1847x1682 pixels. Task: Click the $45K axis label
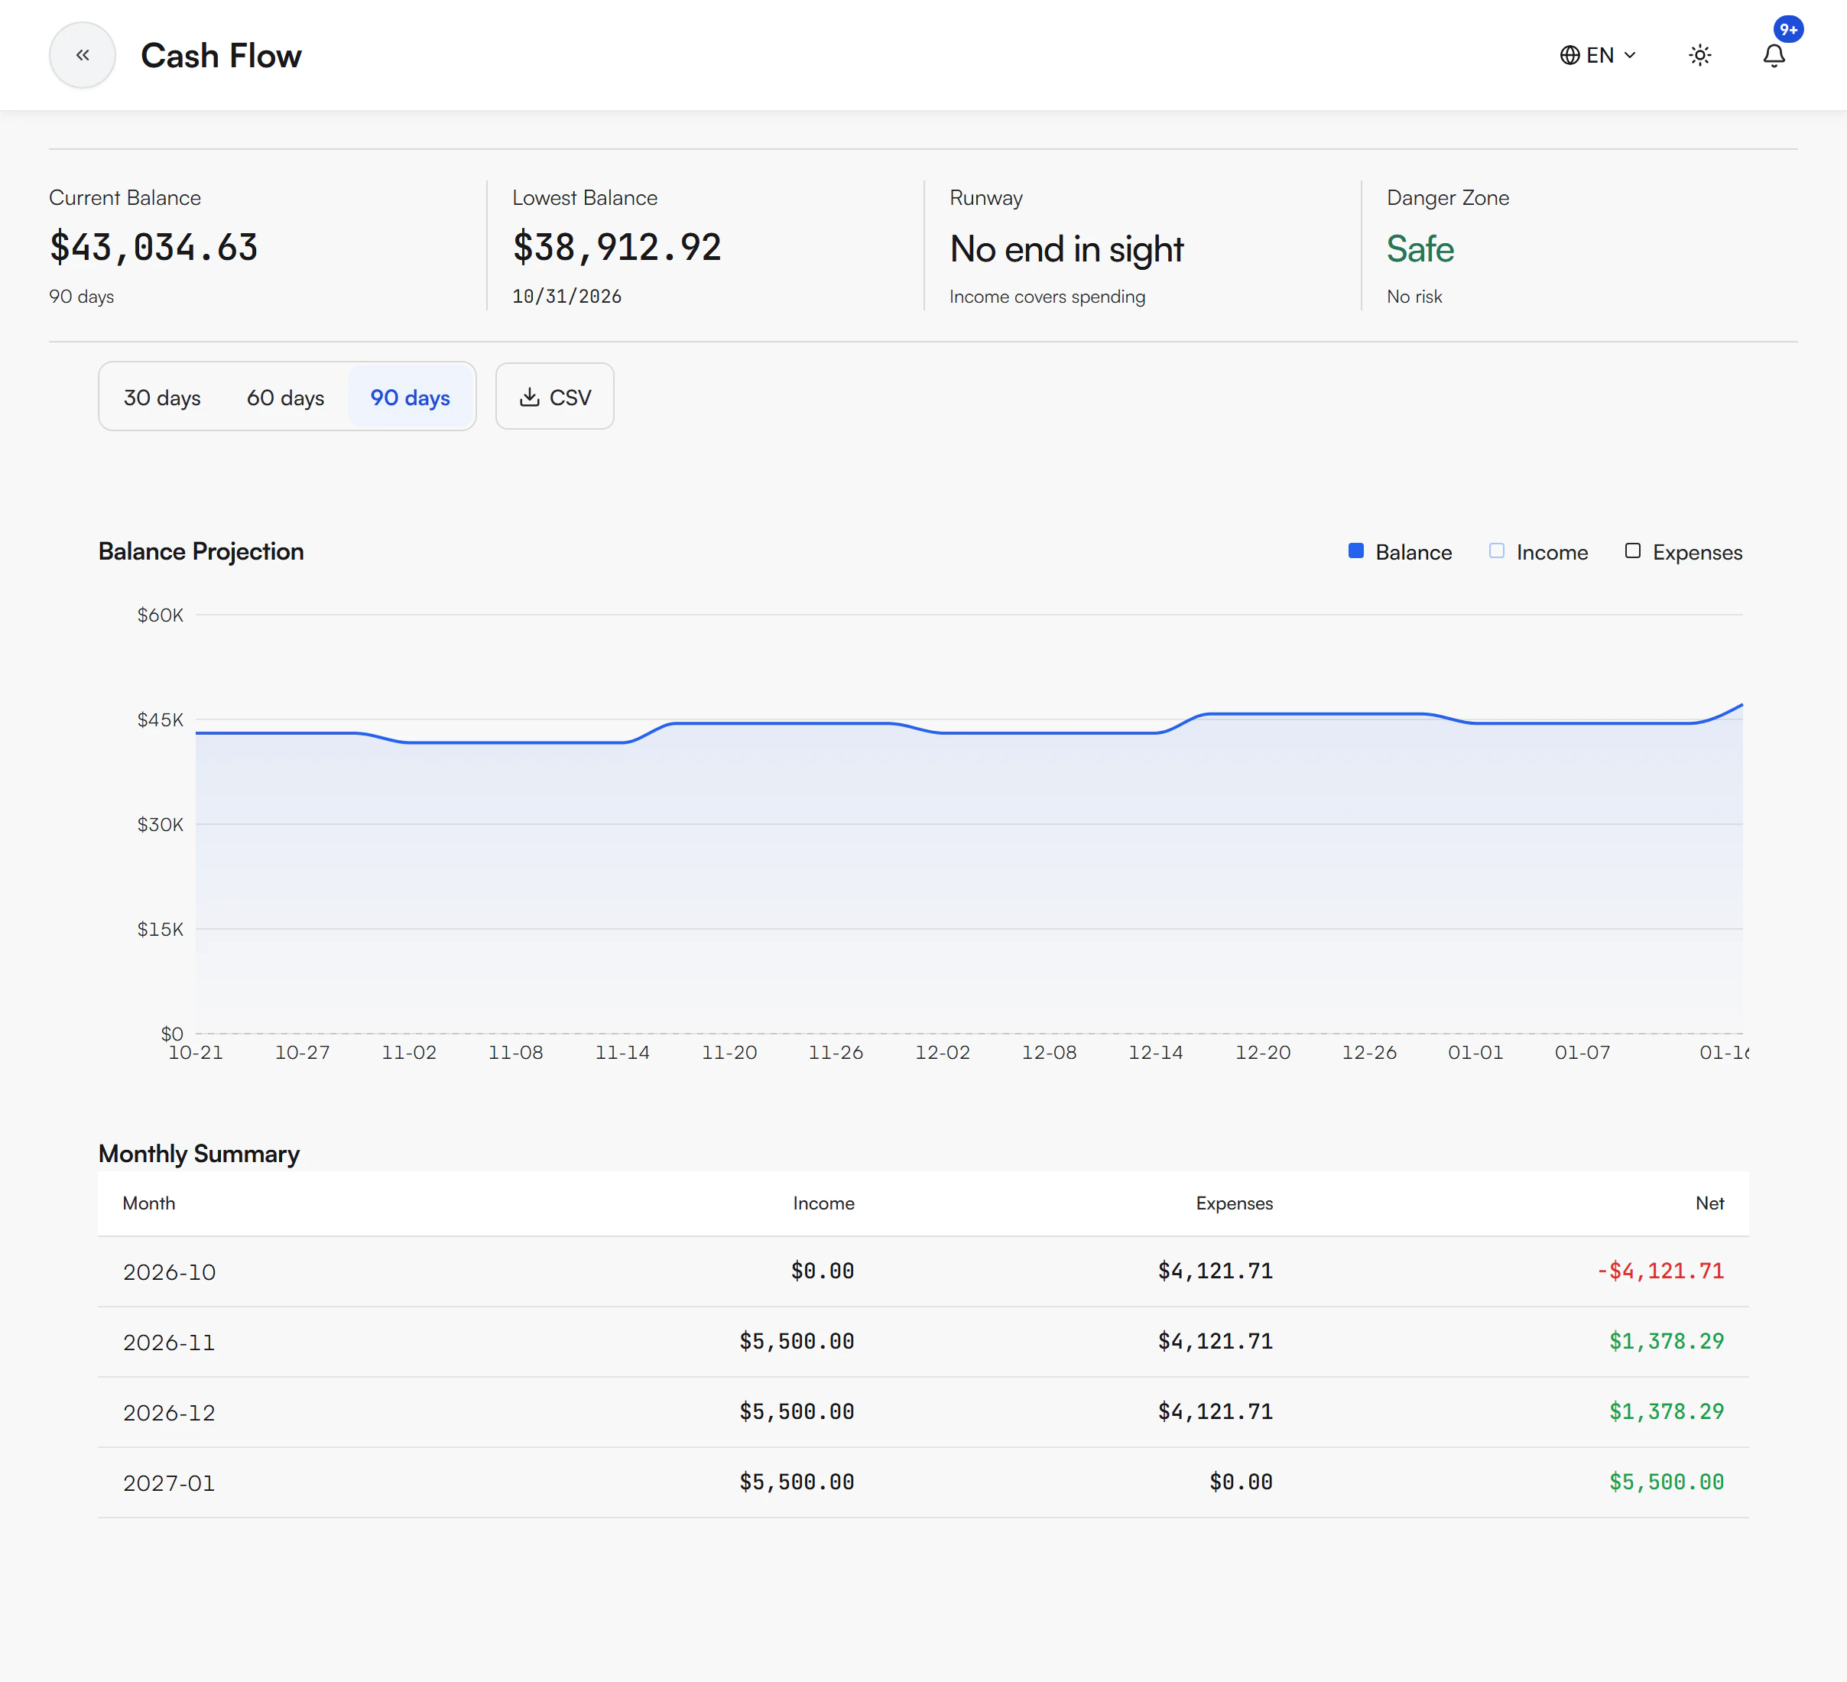161,720
